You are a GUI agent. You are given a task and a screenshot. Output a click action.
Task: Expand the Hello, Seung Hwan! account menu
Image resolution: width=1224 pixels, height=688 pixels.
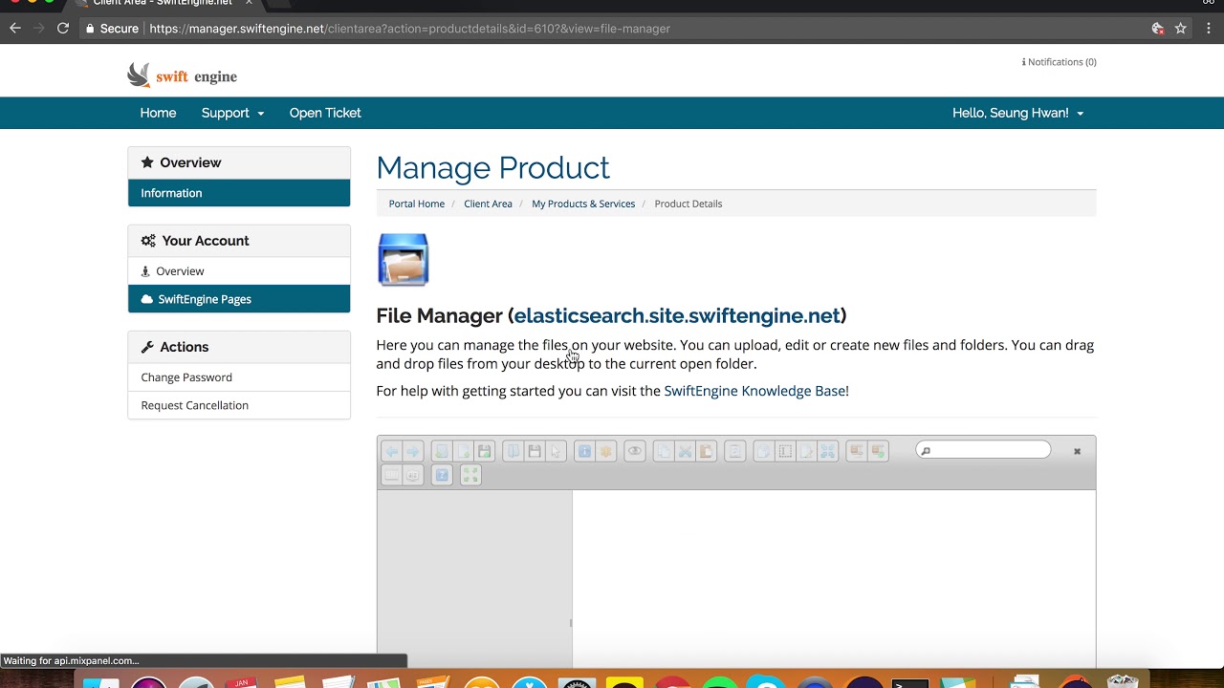coord(1017,113)
